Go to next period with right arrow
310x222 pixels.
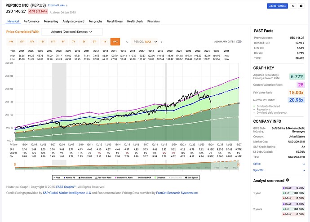pyautogui.click(x=162, y=42)
